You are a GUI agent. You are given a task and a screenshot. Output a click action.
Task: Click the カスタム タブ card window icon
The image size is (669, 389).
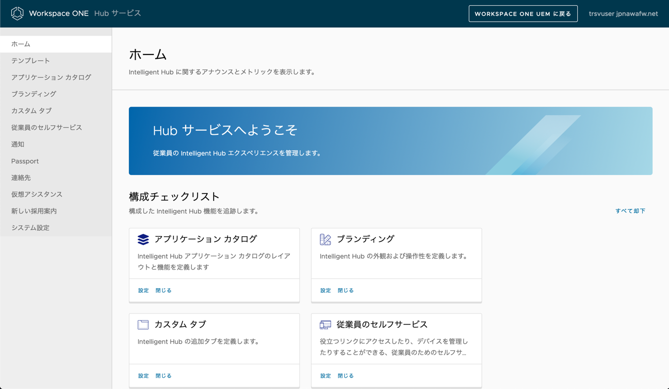click(x=143, y=325)
